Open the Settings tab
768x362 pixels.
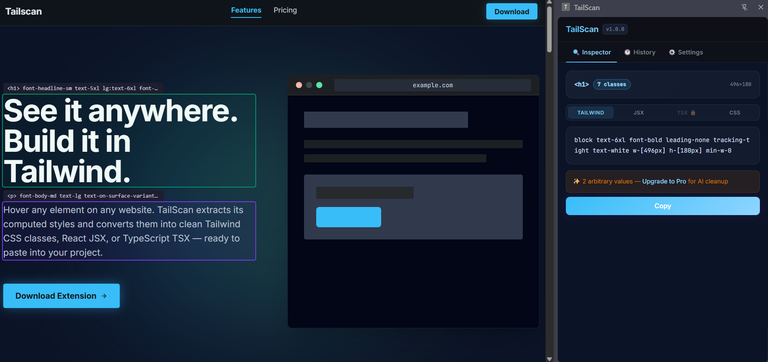tap(686, 52)
